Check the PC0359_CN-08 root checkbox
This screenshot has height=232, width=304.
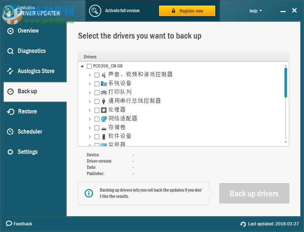(x=89, y=66)
